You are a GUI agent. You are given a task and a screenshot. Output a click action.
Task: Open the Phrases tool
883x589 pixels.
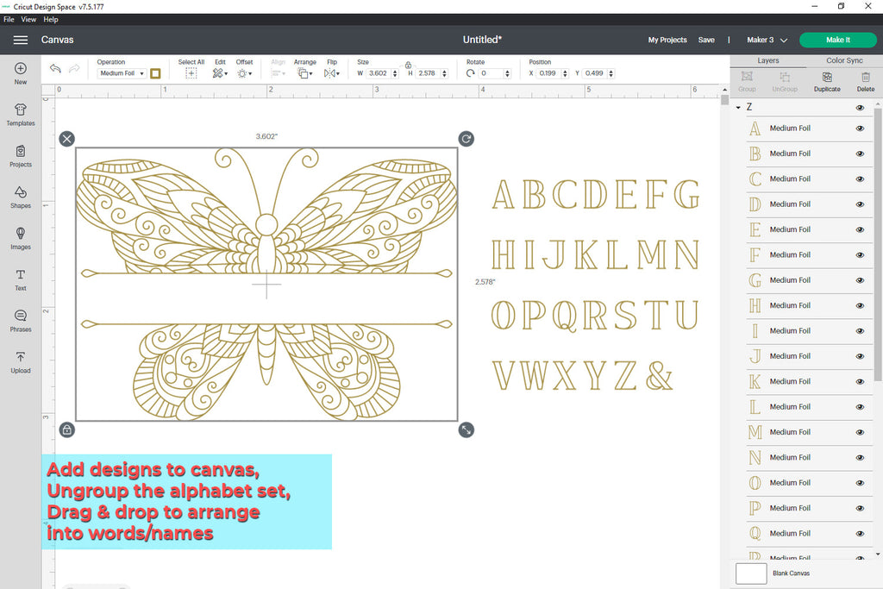point(21,321)
